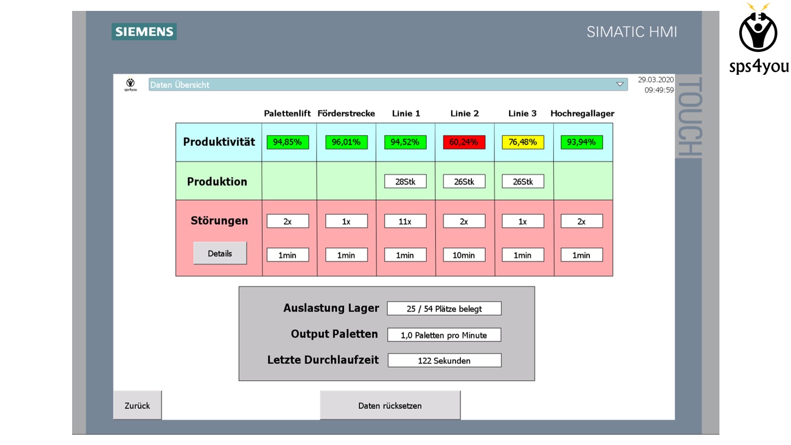Click the Palettenlift productivity value 94,85%
The image size is (791, 445).
[288, 142]
